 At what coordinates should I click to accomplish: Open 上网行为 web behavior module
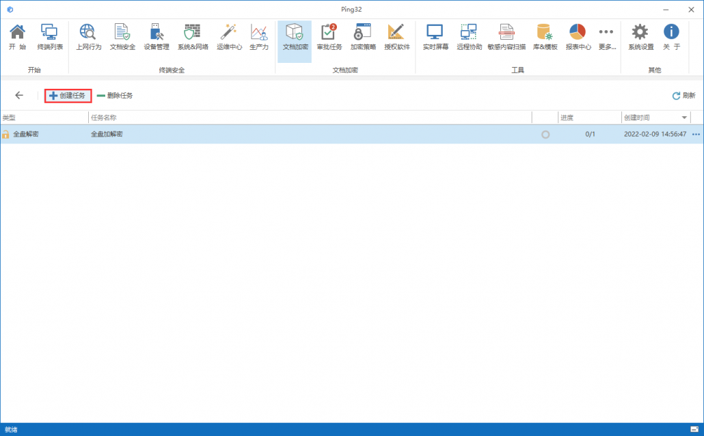(x=88, y=38)
